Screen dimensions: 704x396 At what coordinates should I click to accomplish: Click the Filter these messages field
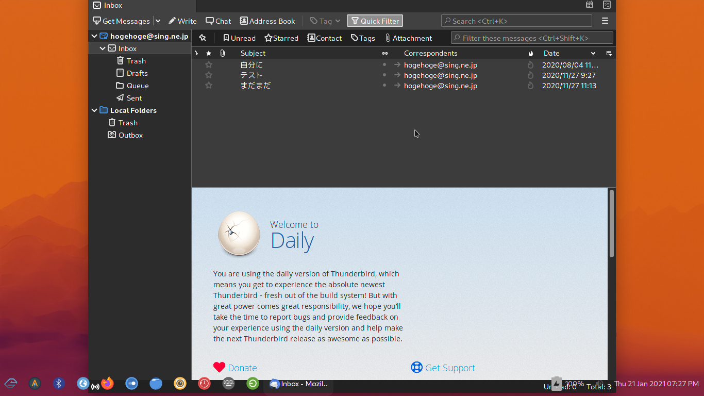coord(532,38)
